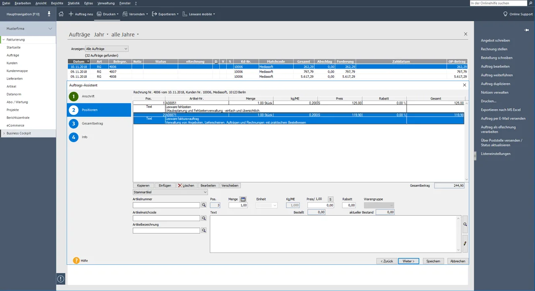Click the Speichern button

(x=433, y=261)
